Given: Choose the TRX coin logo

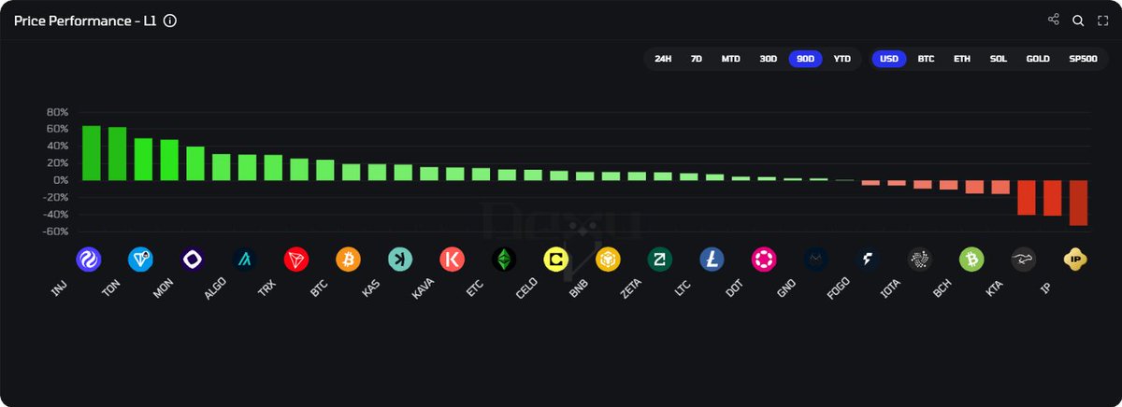Looking at the screenshot, I should click(296, 260).
